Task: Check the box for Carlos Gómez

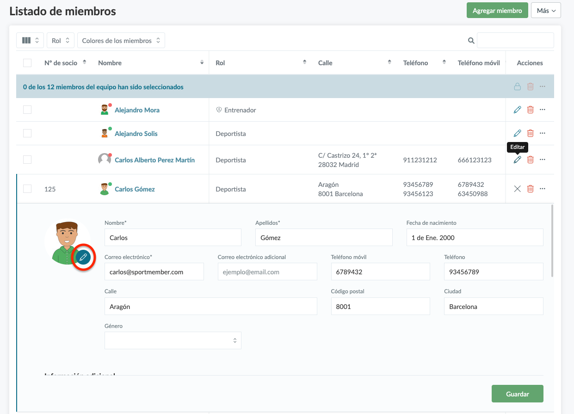Action: [x=27, y=189]
